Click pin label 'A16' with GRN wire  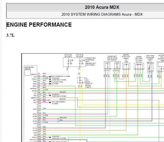pyautogui.click(x=39, y=108)
